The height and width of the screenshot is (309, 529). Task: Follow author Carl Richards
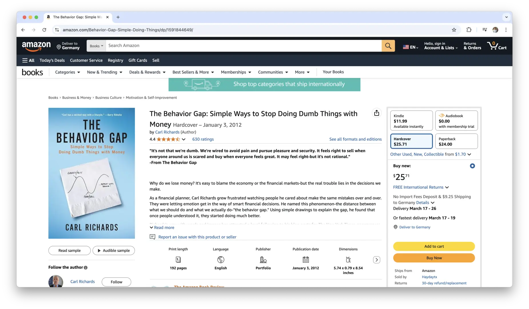(116, 282)
